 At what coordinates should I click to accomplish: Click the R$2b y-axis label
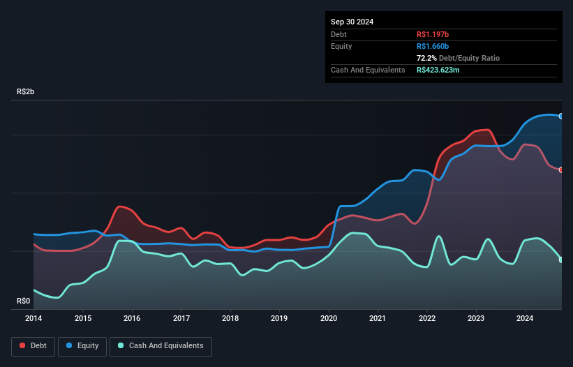tap(26, 91)
